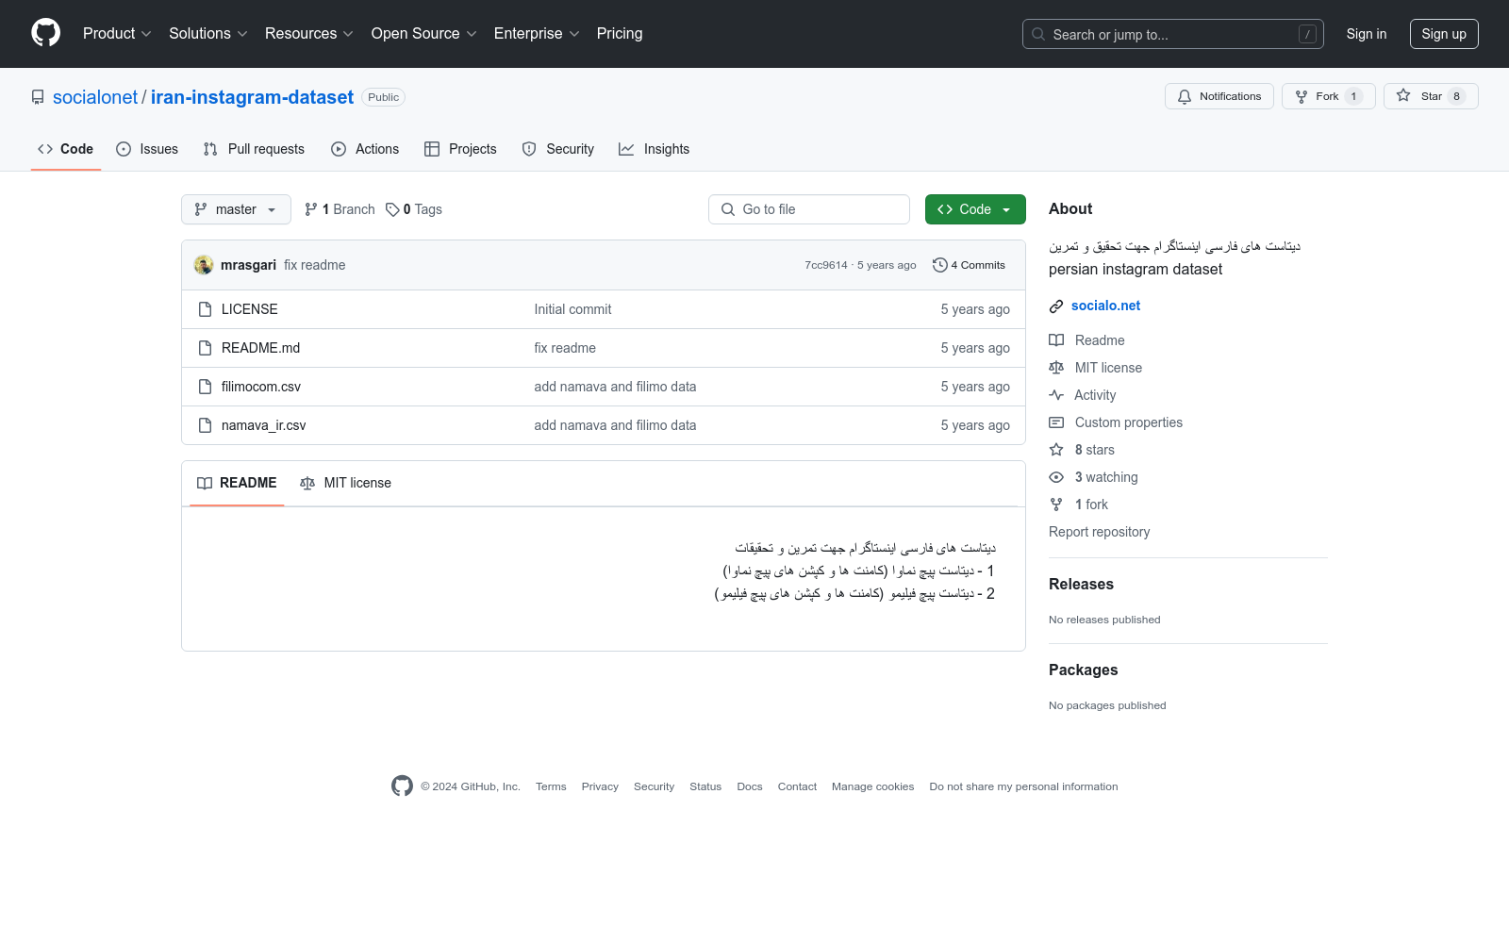This screenshot has height=943, width=1509.
Task: Click the GitHub logo in header
Action: (x=45, y=33)
